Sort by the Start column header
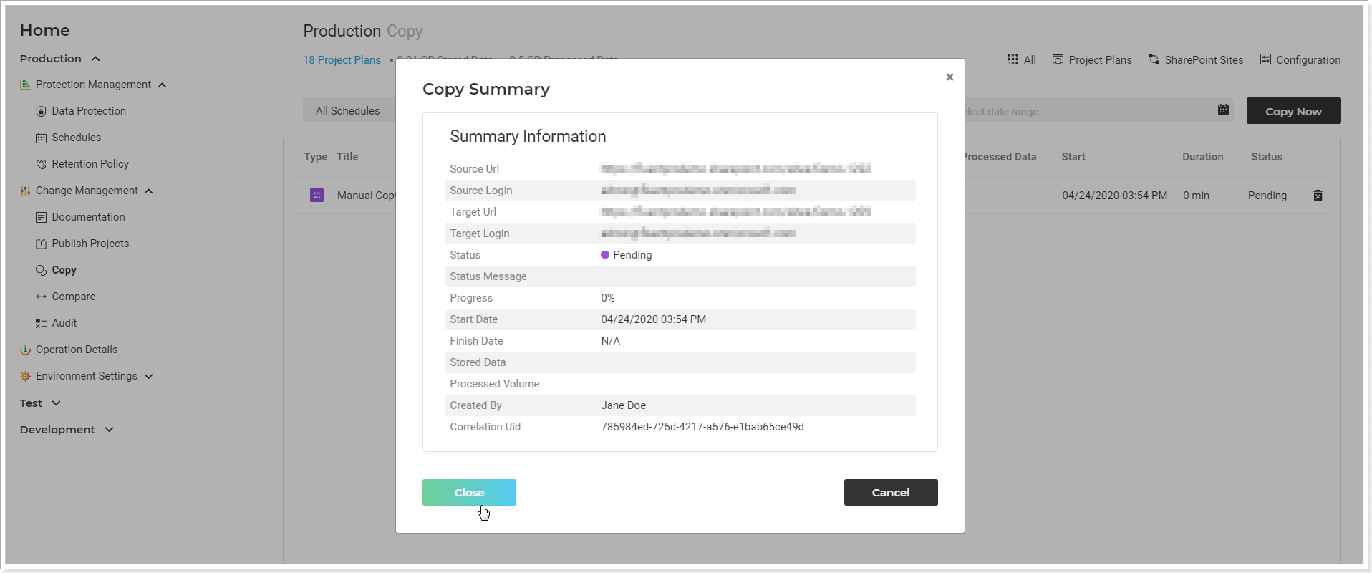1372x573 pixels. (x=1073, y=157)
